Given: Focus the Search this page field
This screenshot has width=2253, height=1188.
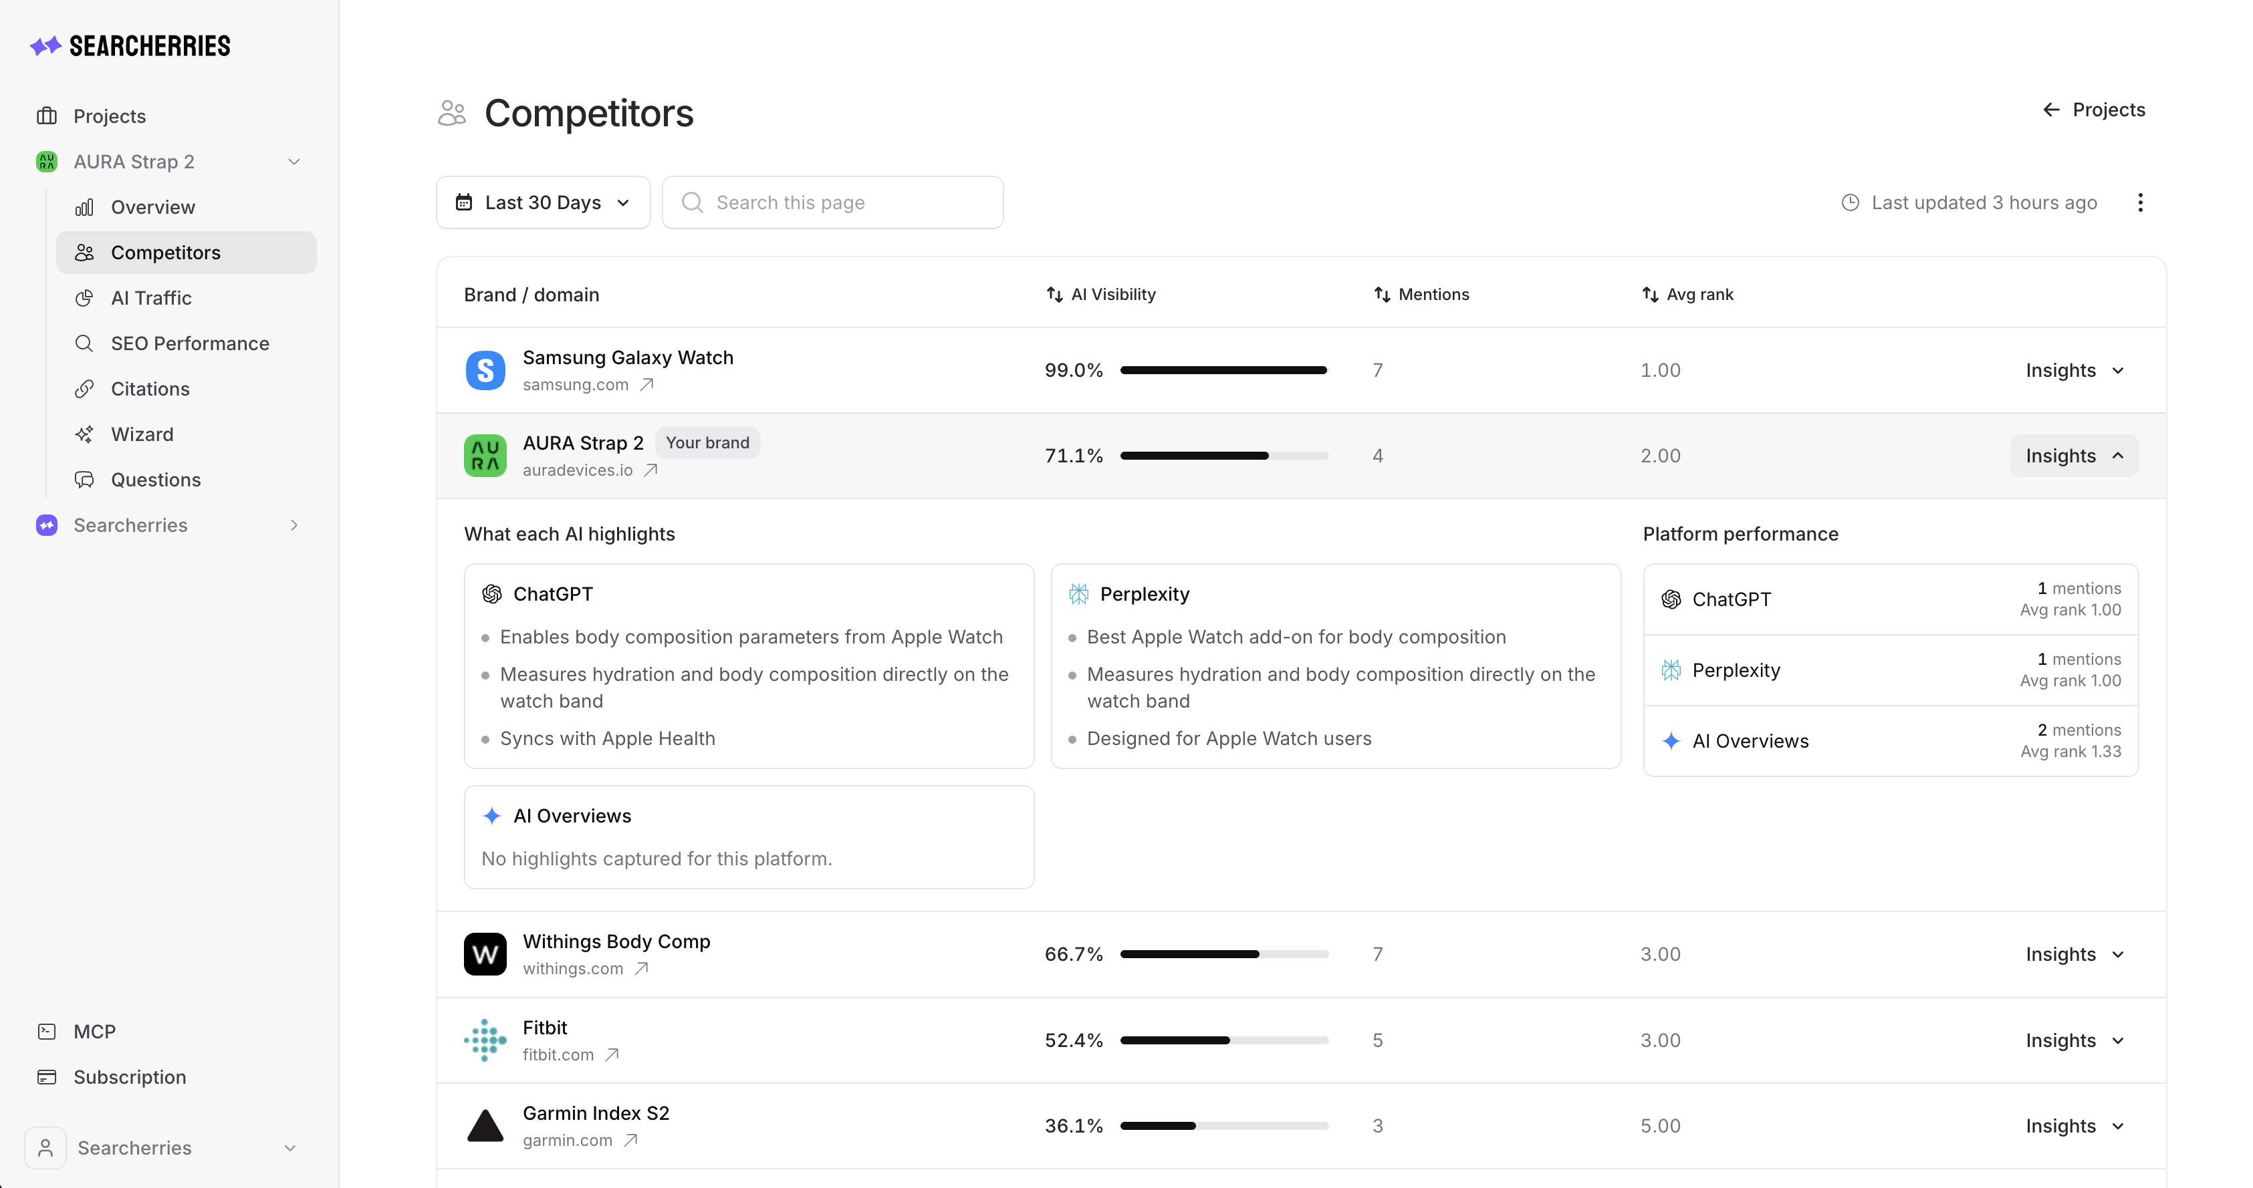Looking at the screenshot, I should click(832, 203).
